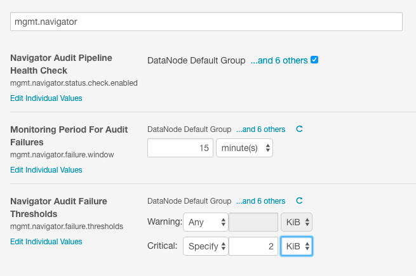Open '...and 6 others' for Monitoring Period
This screenshot has height=276, width=416.
point(260,129)
